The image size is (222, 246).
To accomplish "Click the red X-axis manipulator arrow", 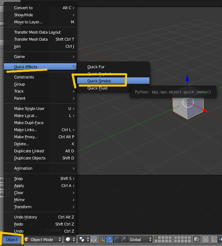I will click(205, 111).
